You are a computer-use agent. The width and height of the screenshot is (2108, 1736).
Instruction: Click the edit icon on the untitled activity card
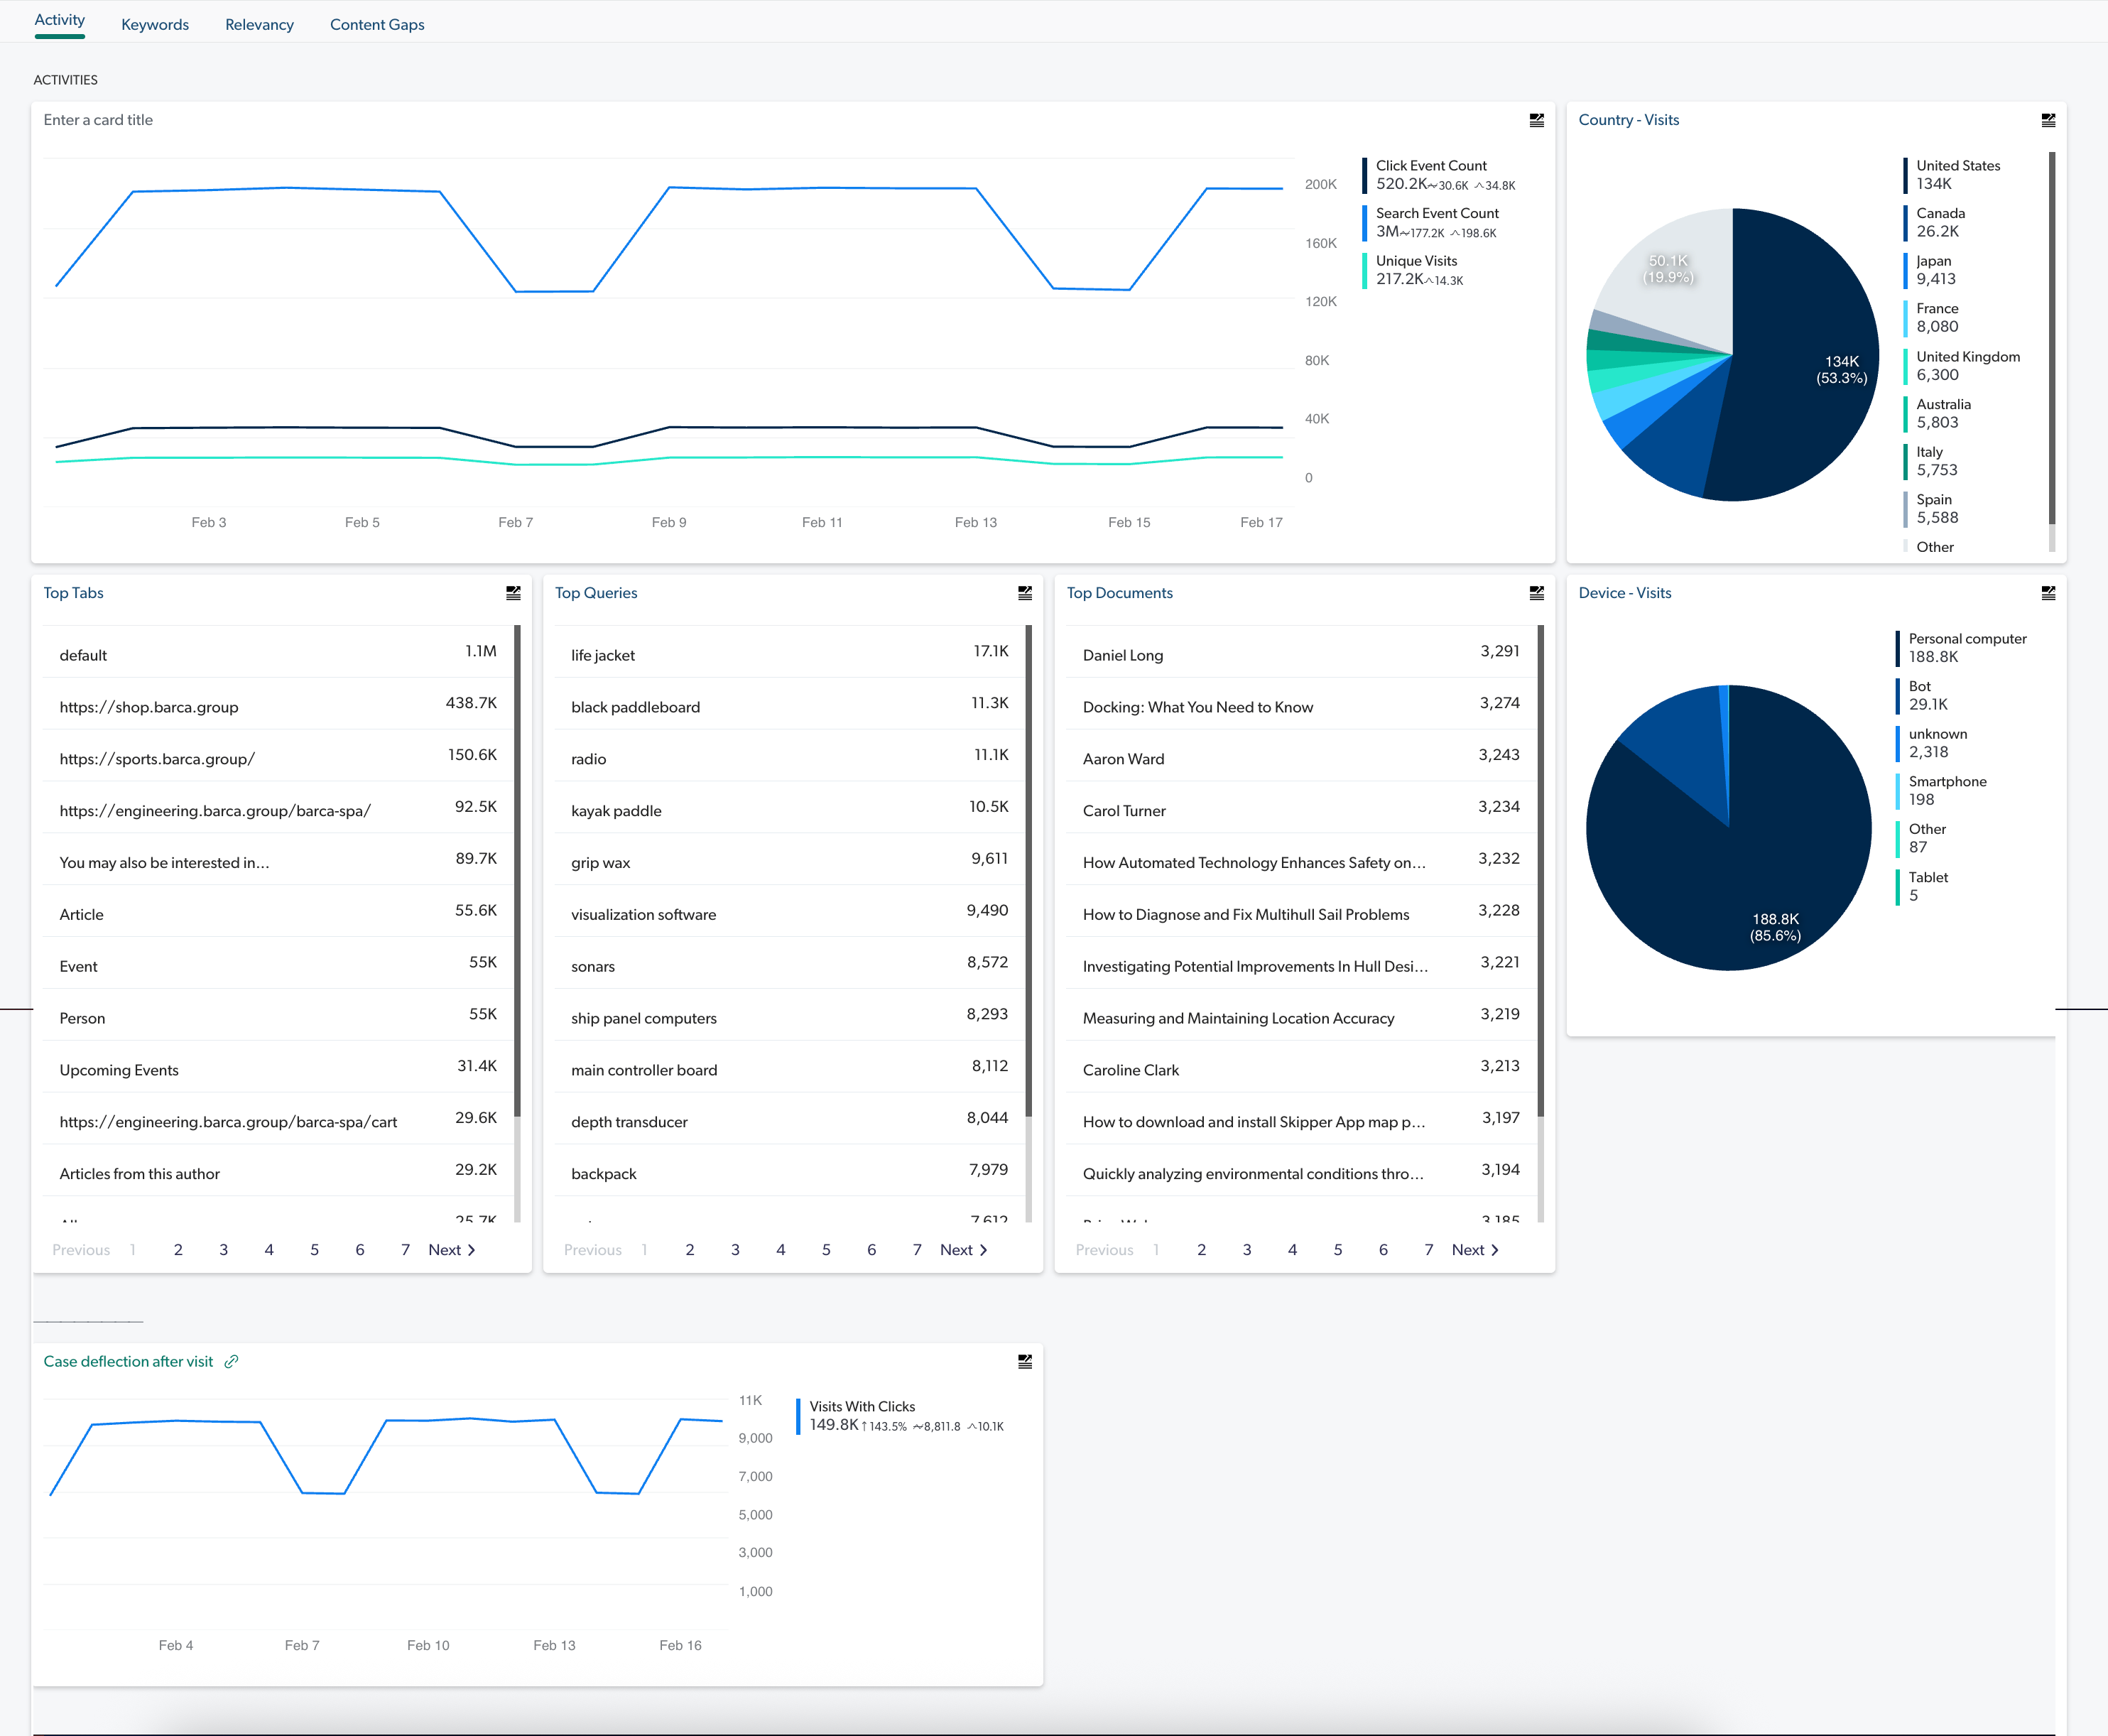pyautogui.click(x=1537, y=119)
